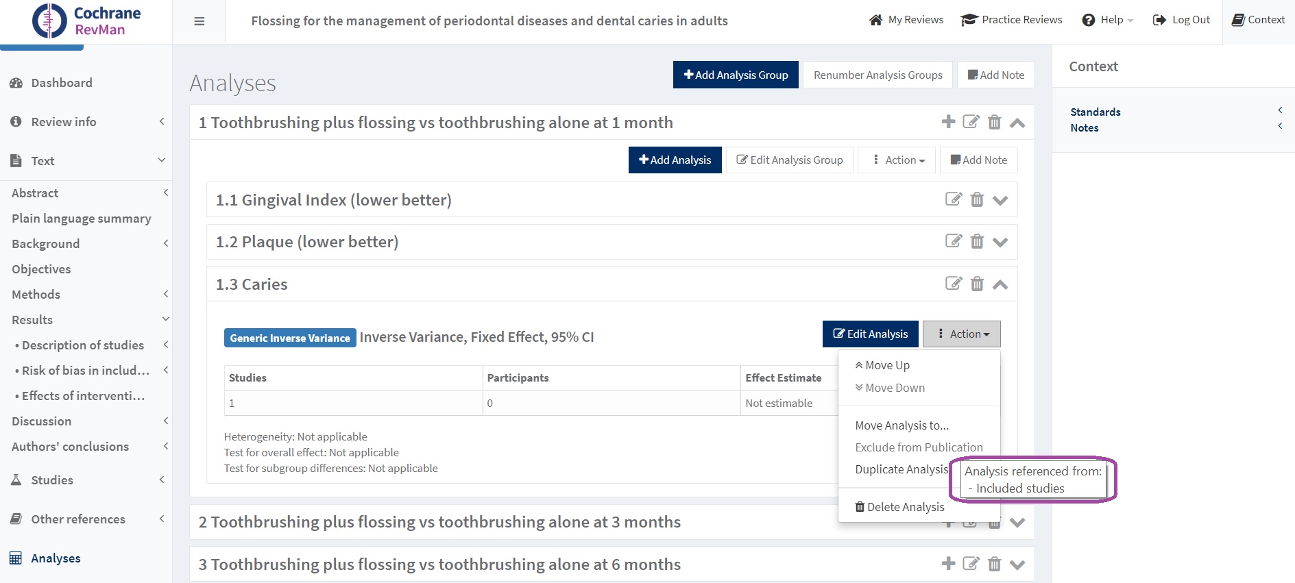Image resolution: width=1295 pixels, height=583 pixels.
Task: Click the plus icon on analysis group 1
Action: pyautogui.click(x=948, y=122)
